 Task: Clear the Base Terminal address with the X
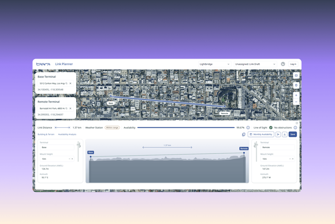click(70, 83)
